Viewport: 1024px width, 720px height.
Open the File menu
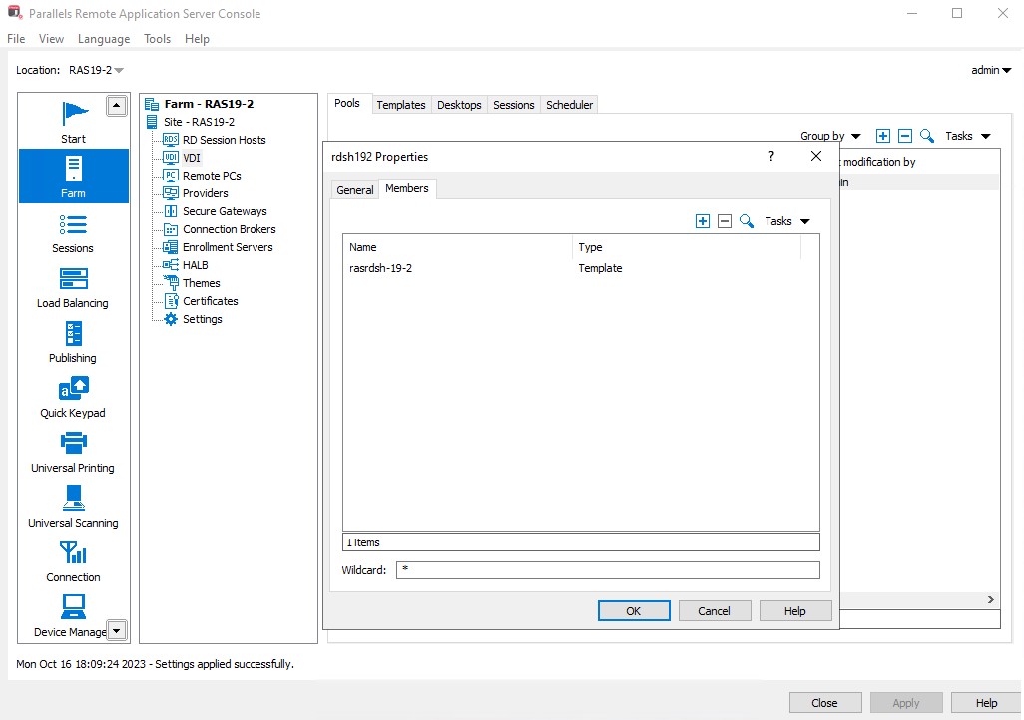(x=16, y=39)
